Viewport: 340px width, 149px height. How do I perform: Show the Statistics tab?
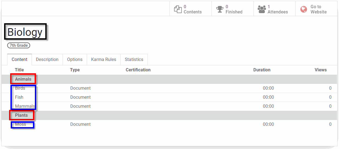pos(134,59)
